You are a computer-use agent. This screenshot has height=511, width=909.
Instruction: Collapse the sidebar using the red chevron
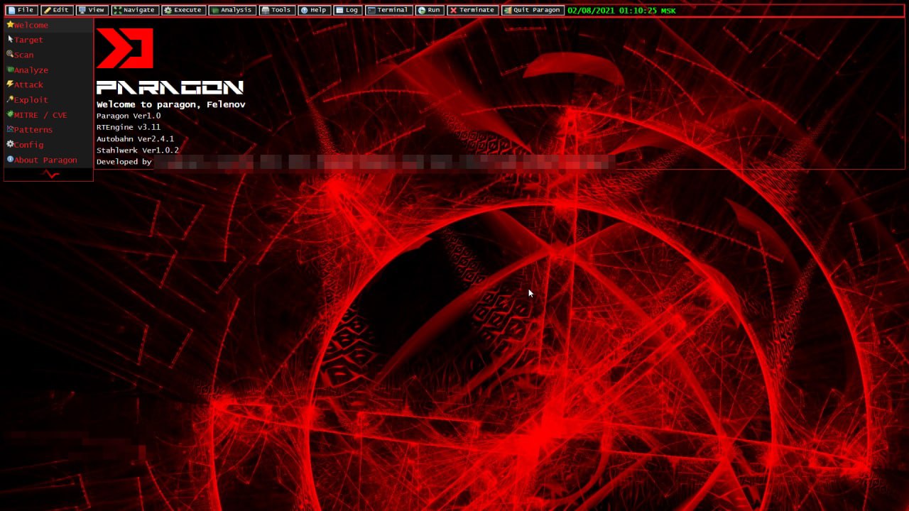pyautogui.click(x=50, y=175)
